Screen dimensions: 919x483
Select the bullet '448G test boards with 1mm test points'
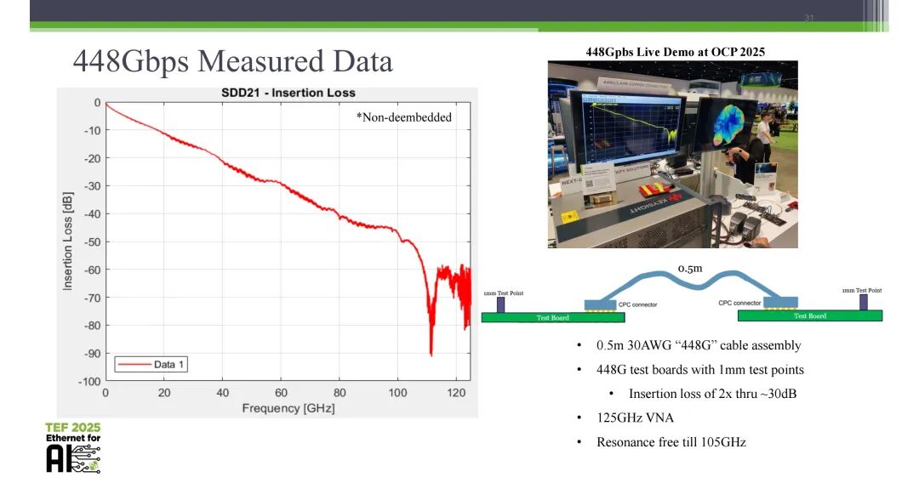tap(699, 370)
